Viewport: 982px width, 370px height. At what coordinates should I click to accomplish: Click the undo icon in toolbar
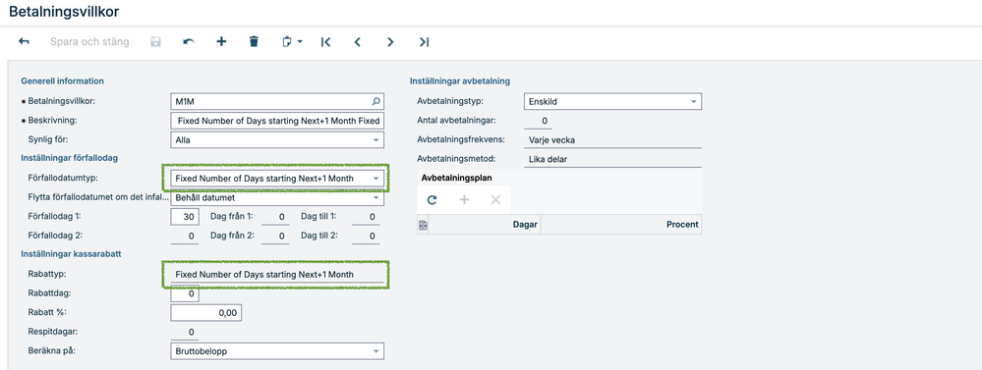click(189, 42)
